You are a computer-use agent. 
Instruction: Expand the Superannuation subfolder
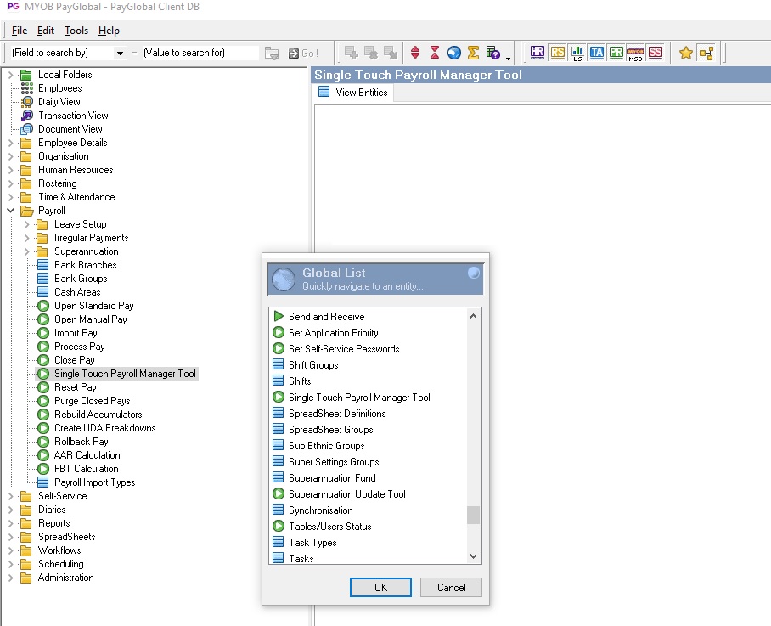(x=27, y=251)
